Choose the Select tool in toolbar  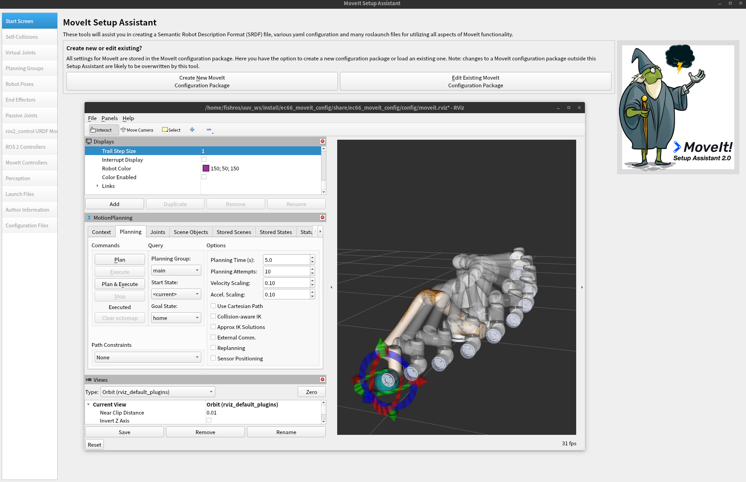coord(171,130)
